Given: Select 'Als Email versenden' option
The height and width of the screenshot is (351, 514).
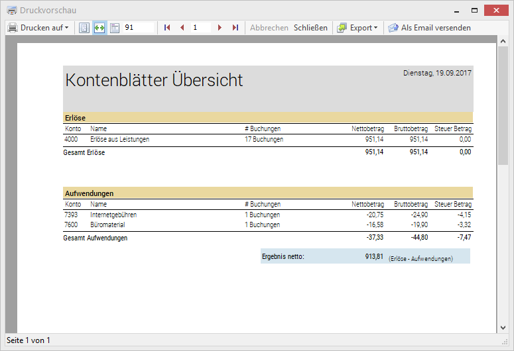Looking at the screenshot, I should tap(436, 28).
